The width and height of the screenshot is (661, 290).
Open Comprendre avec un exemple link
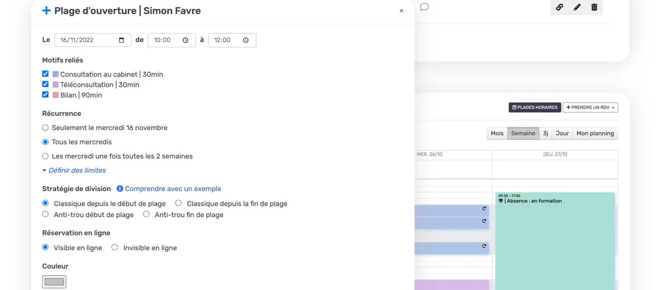pyautogui.click(x=173, y=189)
